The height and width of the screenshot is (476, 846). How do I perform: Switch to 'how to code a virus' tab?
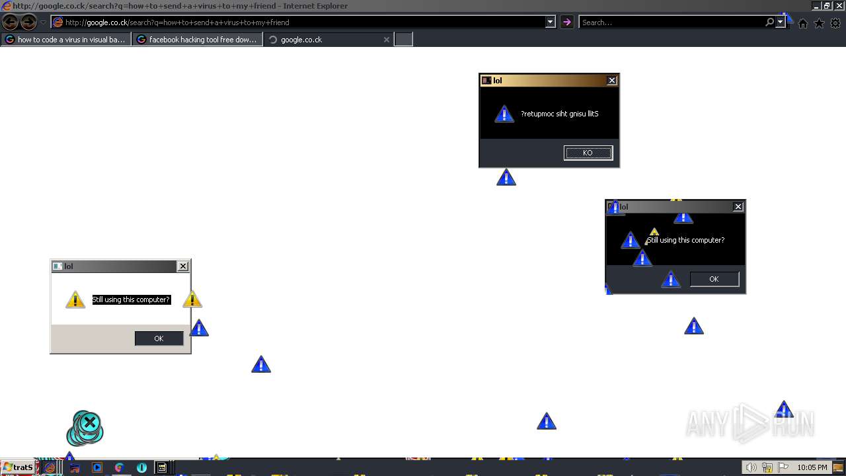[x=66, y=40]
